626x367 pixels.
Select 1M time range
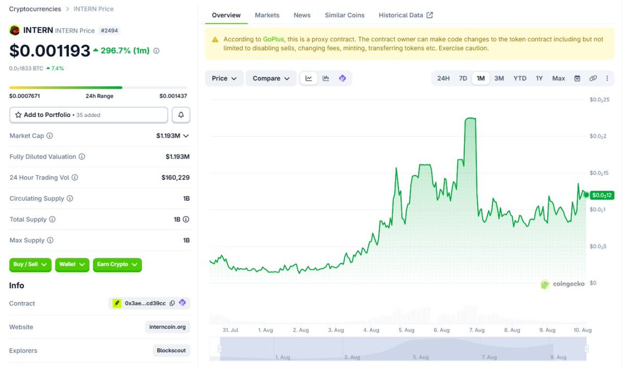click(480, 78)
